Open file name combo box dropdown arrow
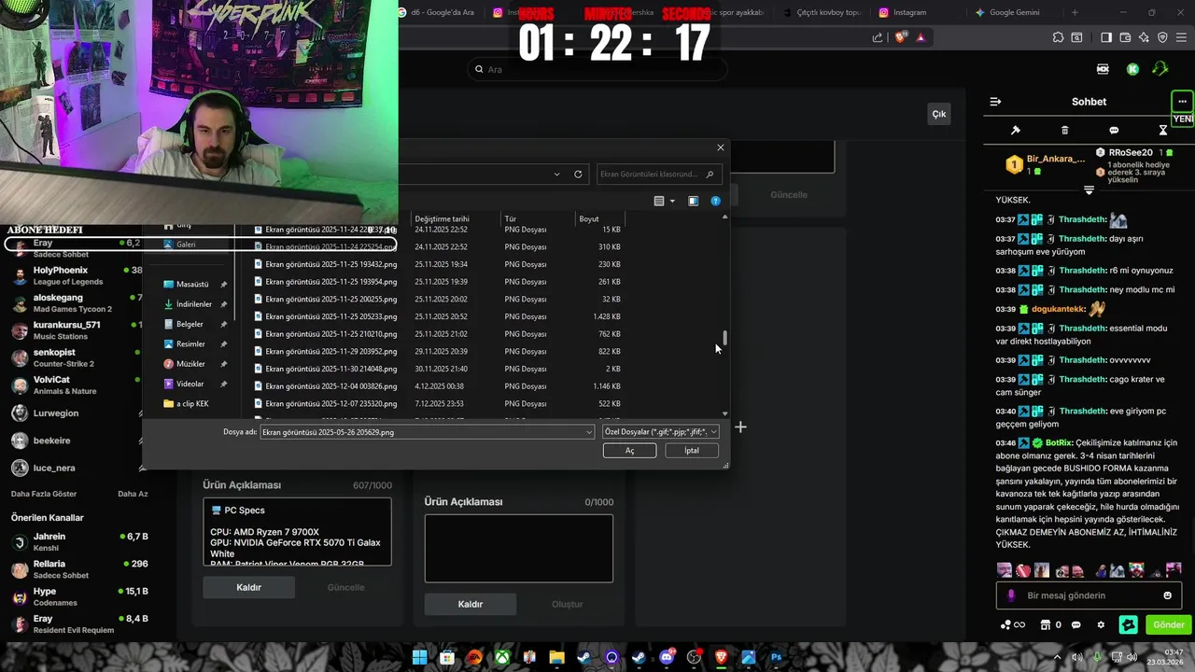 tap(589, 432)
